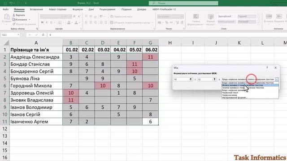Choose Зелена заливка з темно-зеленим текстом option

(x=250, y=88)
